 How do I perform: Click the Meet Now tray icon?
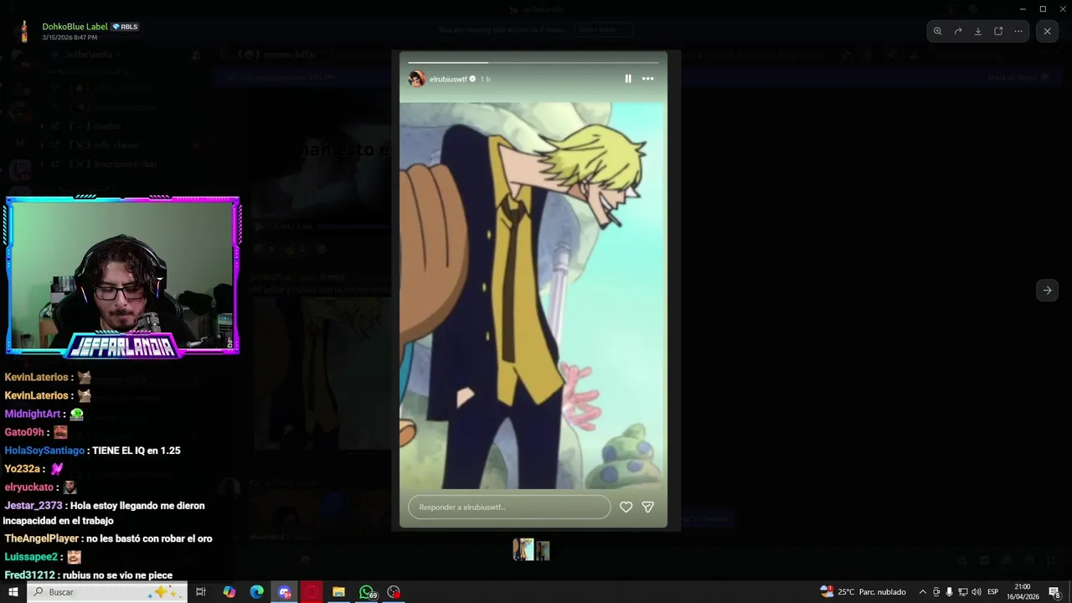coord(936,592)
